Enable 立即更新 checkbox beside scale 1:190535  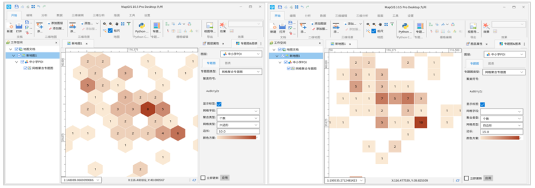[467, 178]
